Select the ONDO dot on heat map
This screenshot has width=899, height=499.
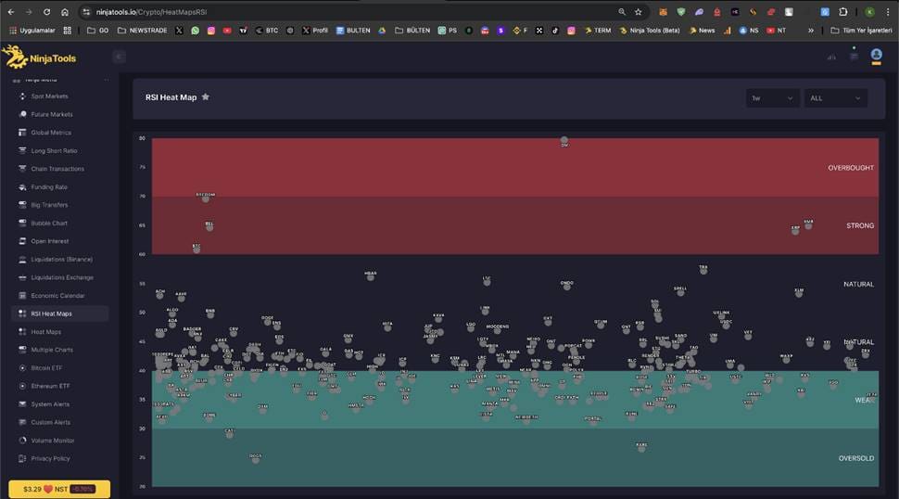tap(566, 287)
